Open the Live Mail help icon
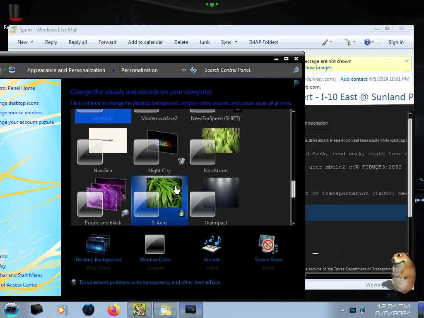Screen dimensions: 424x318 (x=367, y=42)
